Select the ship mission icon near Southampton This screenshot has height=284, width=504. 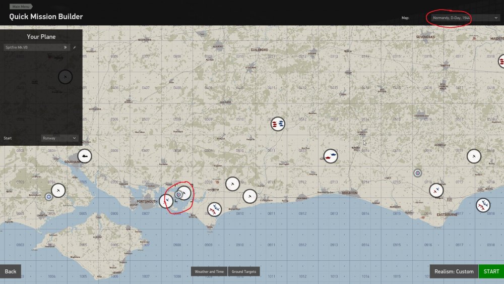85,156
